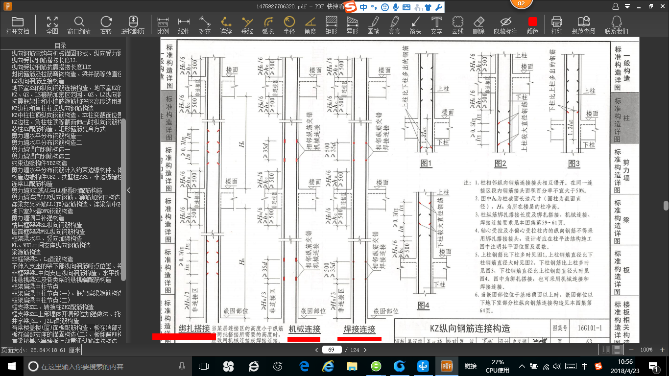Switch to two-page view mode
Screen dimensions: 669x376
[606, 350]
